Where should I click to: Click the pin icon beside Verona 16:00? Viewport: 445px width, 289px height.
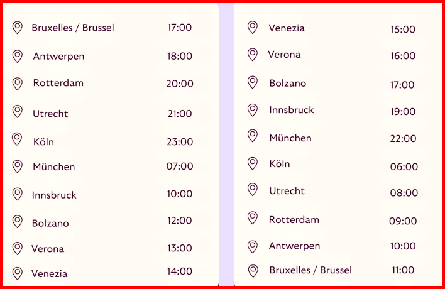coord(253,55)
